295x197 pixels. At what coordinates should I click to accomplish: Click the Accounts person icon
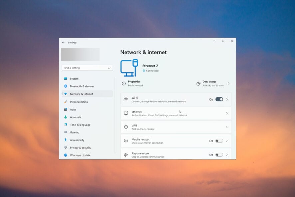click(66, 117)
